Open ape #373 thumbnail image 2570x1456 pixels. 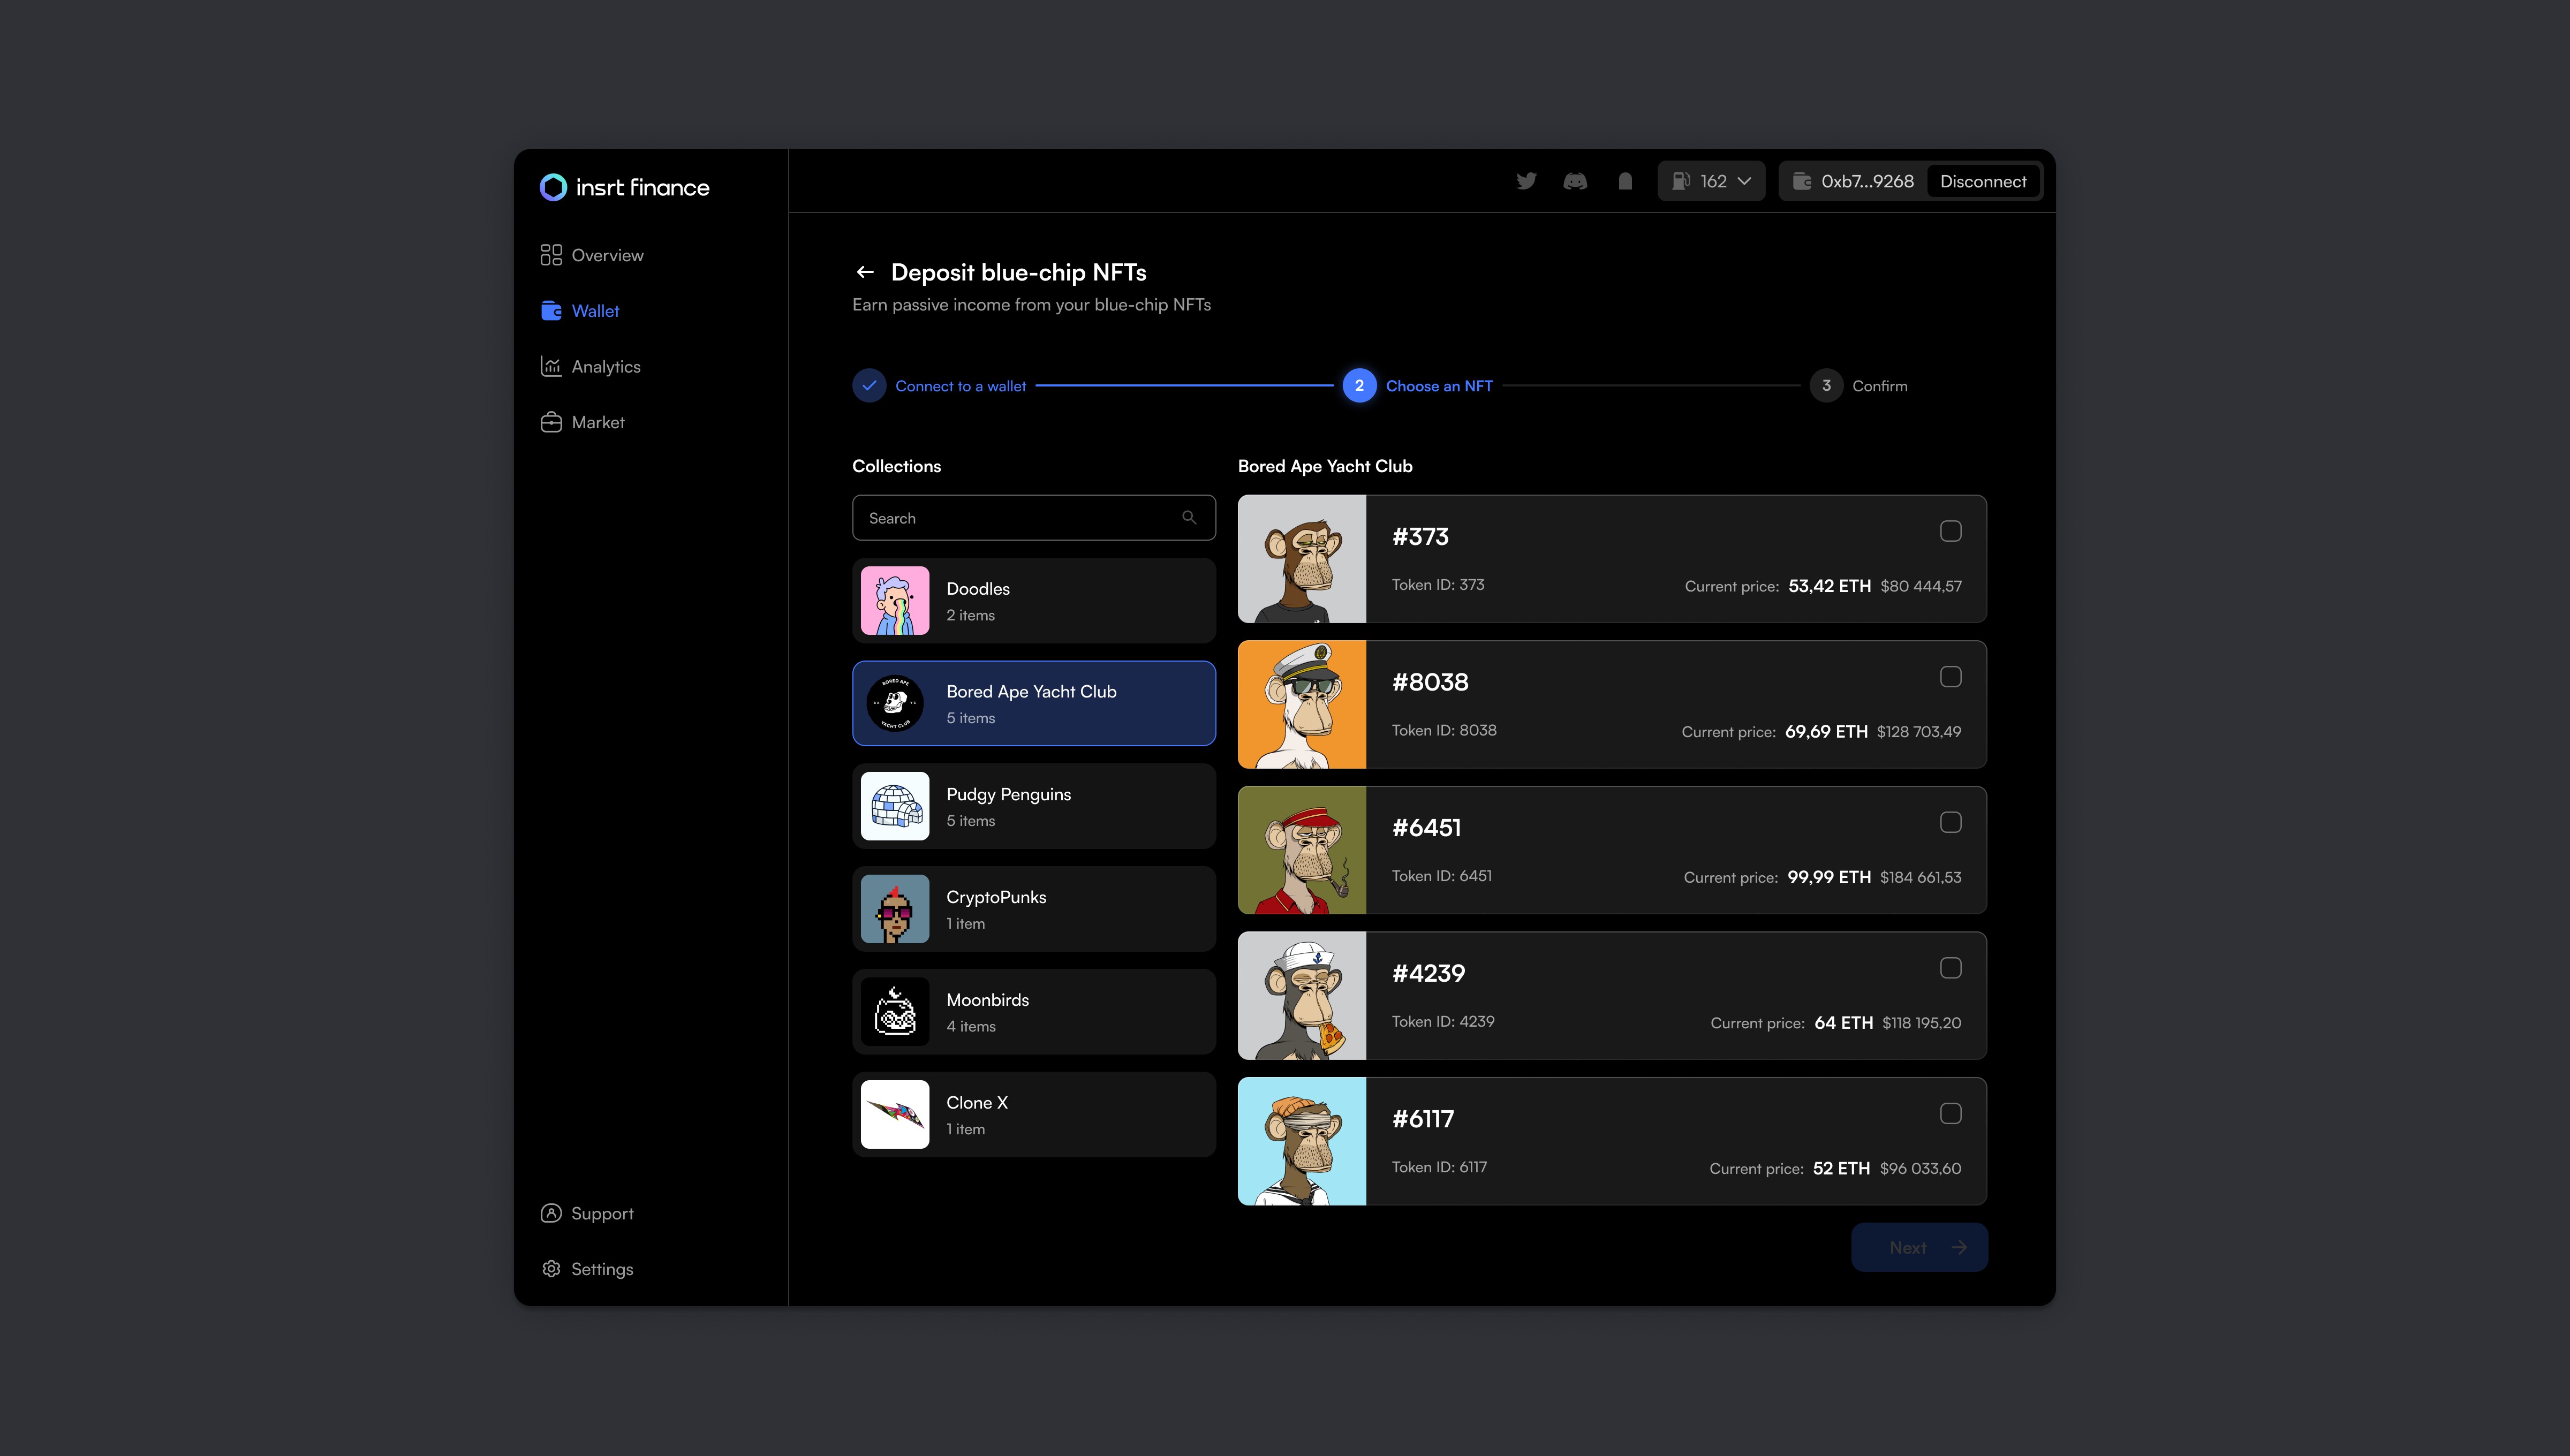[x=1302, y=559]
